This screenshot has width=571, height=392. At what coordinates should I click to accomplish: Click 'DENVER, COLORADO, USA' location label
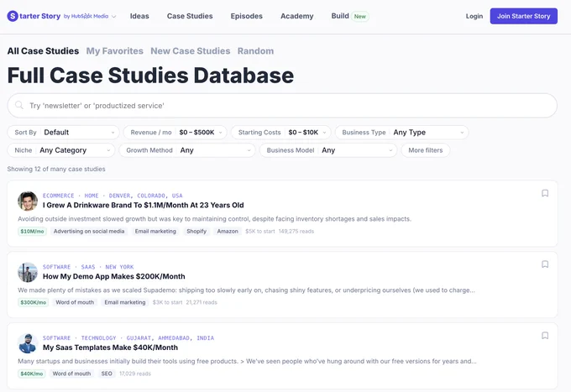[x=145, y=196]
